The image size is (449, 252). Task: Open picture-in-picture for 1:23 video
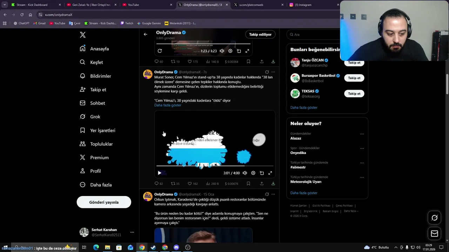click(239, 51)
